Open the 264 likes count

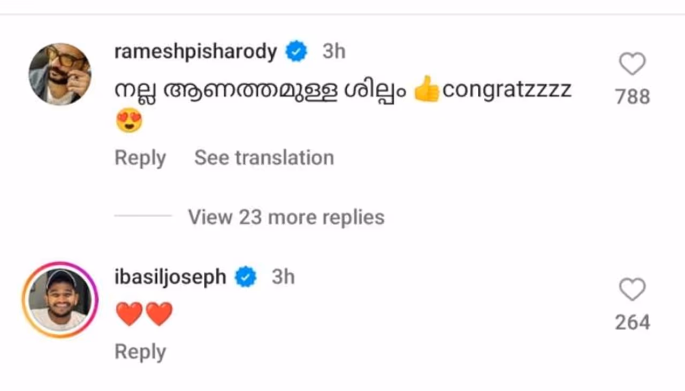pyautogui.click(x=632, y=323)
